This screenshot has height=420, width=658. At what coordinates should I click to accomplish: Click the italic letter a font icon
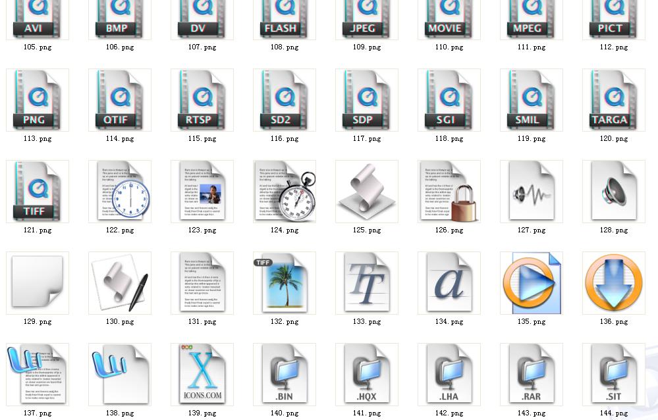pos(449,283)
